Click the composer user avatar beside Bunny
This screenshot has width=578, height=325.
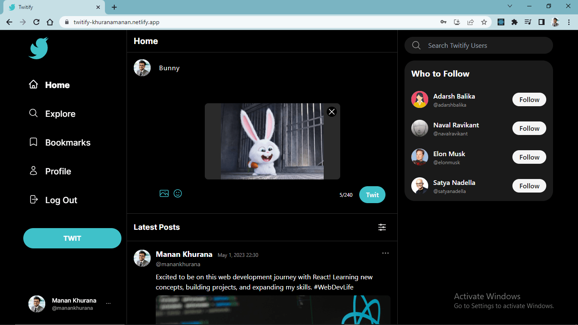(x=142, y=68)
